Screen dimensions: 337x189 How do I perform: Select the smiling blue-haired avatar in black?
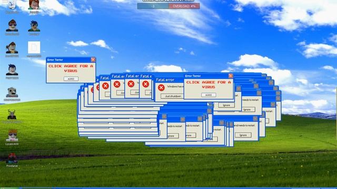(x=12, y=70)
